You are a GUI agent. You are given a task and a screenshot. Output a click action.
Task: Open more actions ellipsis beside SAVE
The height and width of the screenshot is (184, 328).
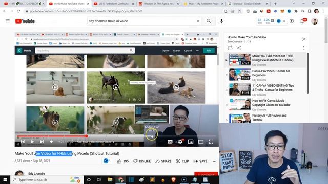coord(214,162)
